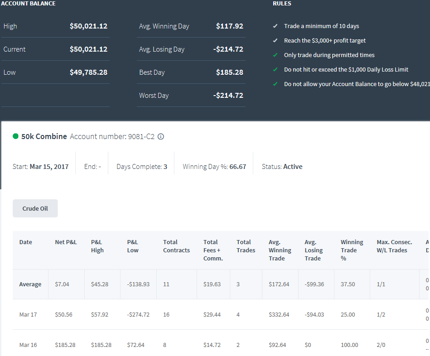Click the Current balance value $50,021.12

[88, 49]
